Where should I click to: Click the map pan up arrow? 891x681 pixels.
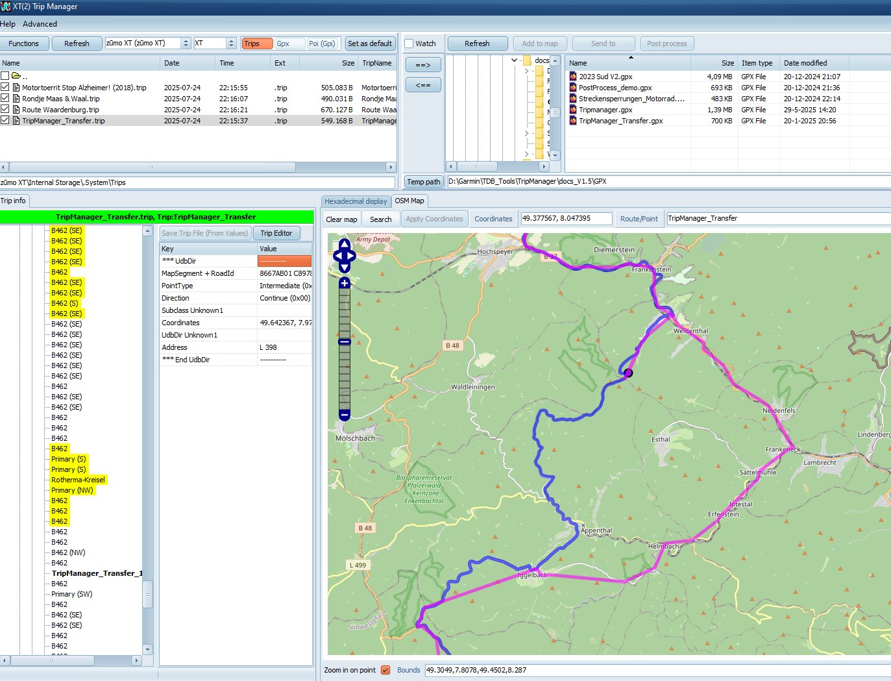tap(345, 244)
